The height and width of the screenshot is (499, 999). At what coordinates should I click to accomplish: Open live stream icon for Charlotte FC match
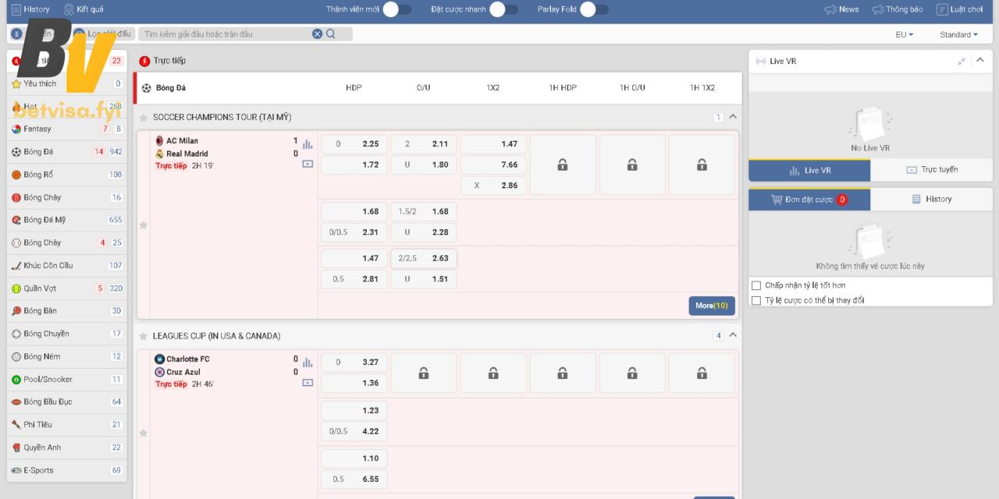coord(308,383)
